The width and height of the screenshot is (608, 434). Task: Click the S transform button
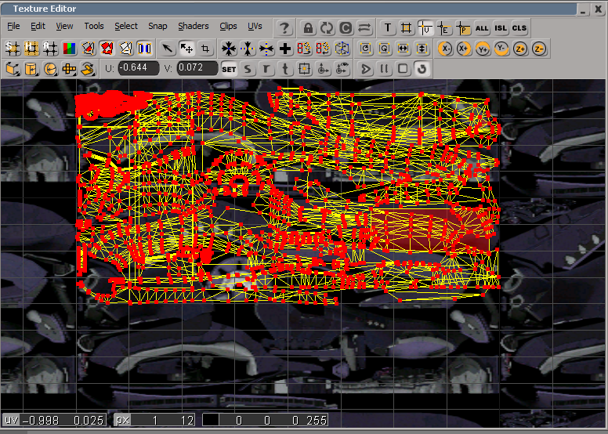pyautogui.click(x=248, y=69)
